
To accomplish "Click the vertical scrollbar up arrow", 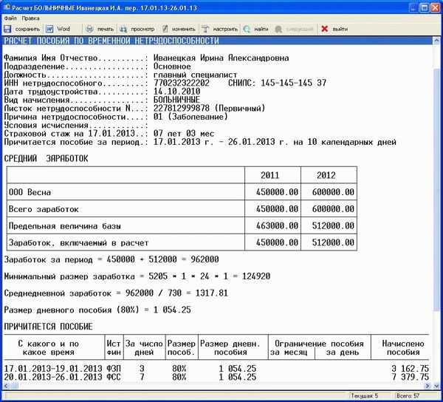I will tap(437, 41).
